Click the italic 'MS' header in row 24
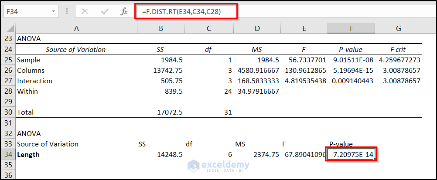This screenshot has width=437, height=180. 256,50
